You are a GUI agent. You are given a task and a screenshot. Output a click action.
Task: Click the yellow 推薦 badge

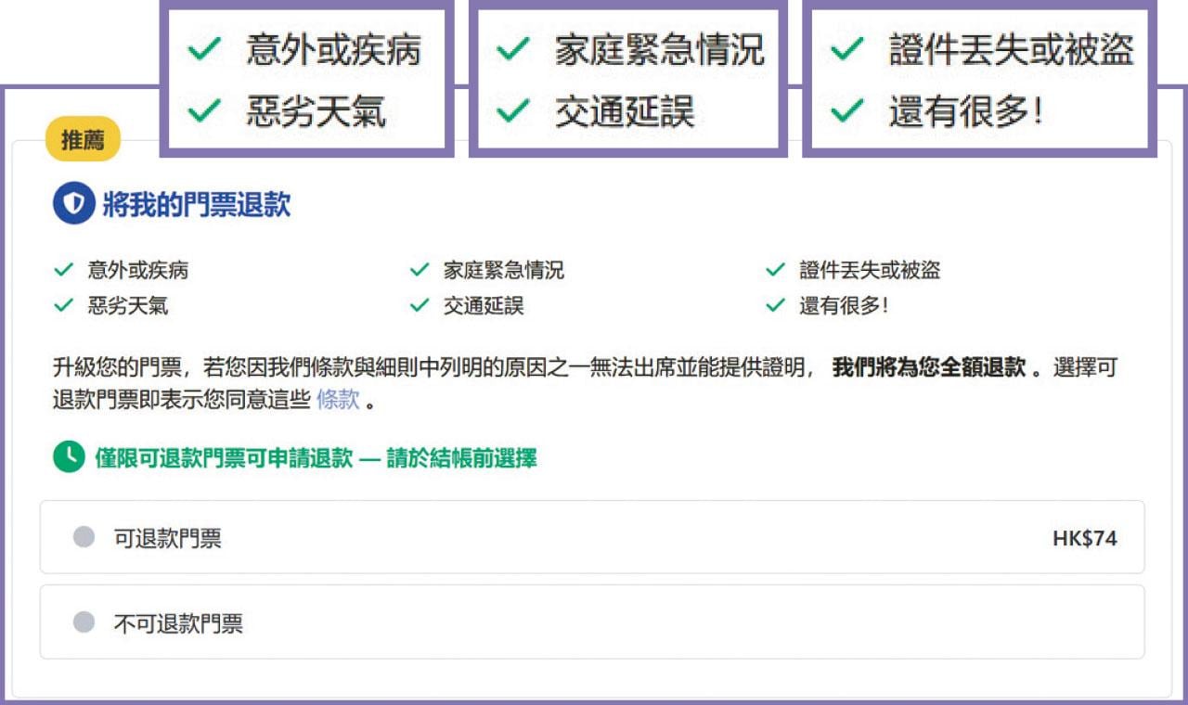pyautogui.click(x=83, y=141)
